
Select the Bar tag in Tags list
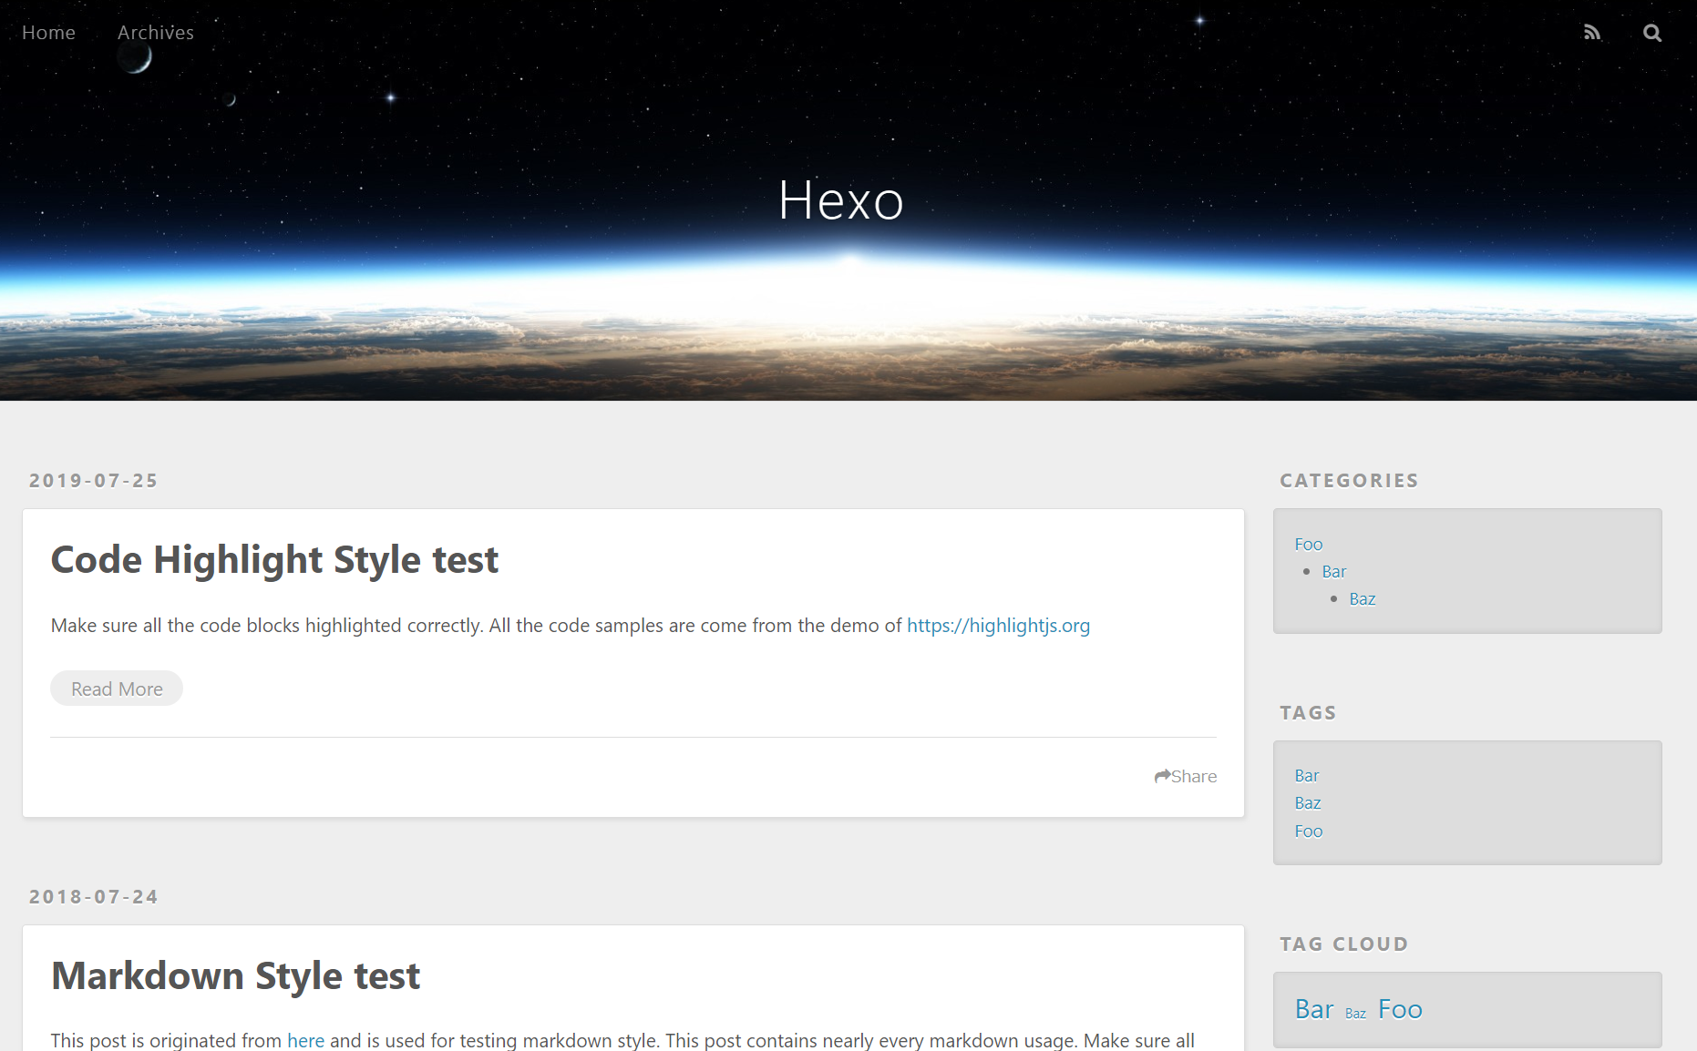point(1307,776)
